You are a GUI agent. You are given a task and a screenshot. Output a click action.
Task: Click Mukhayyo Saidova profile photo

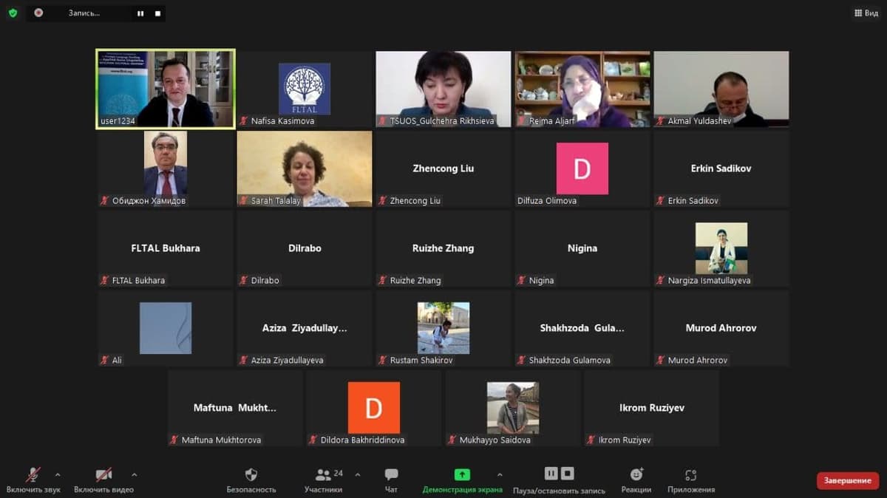point(513,408)
